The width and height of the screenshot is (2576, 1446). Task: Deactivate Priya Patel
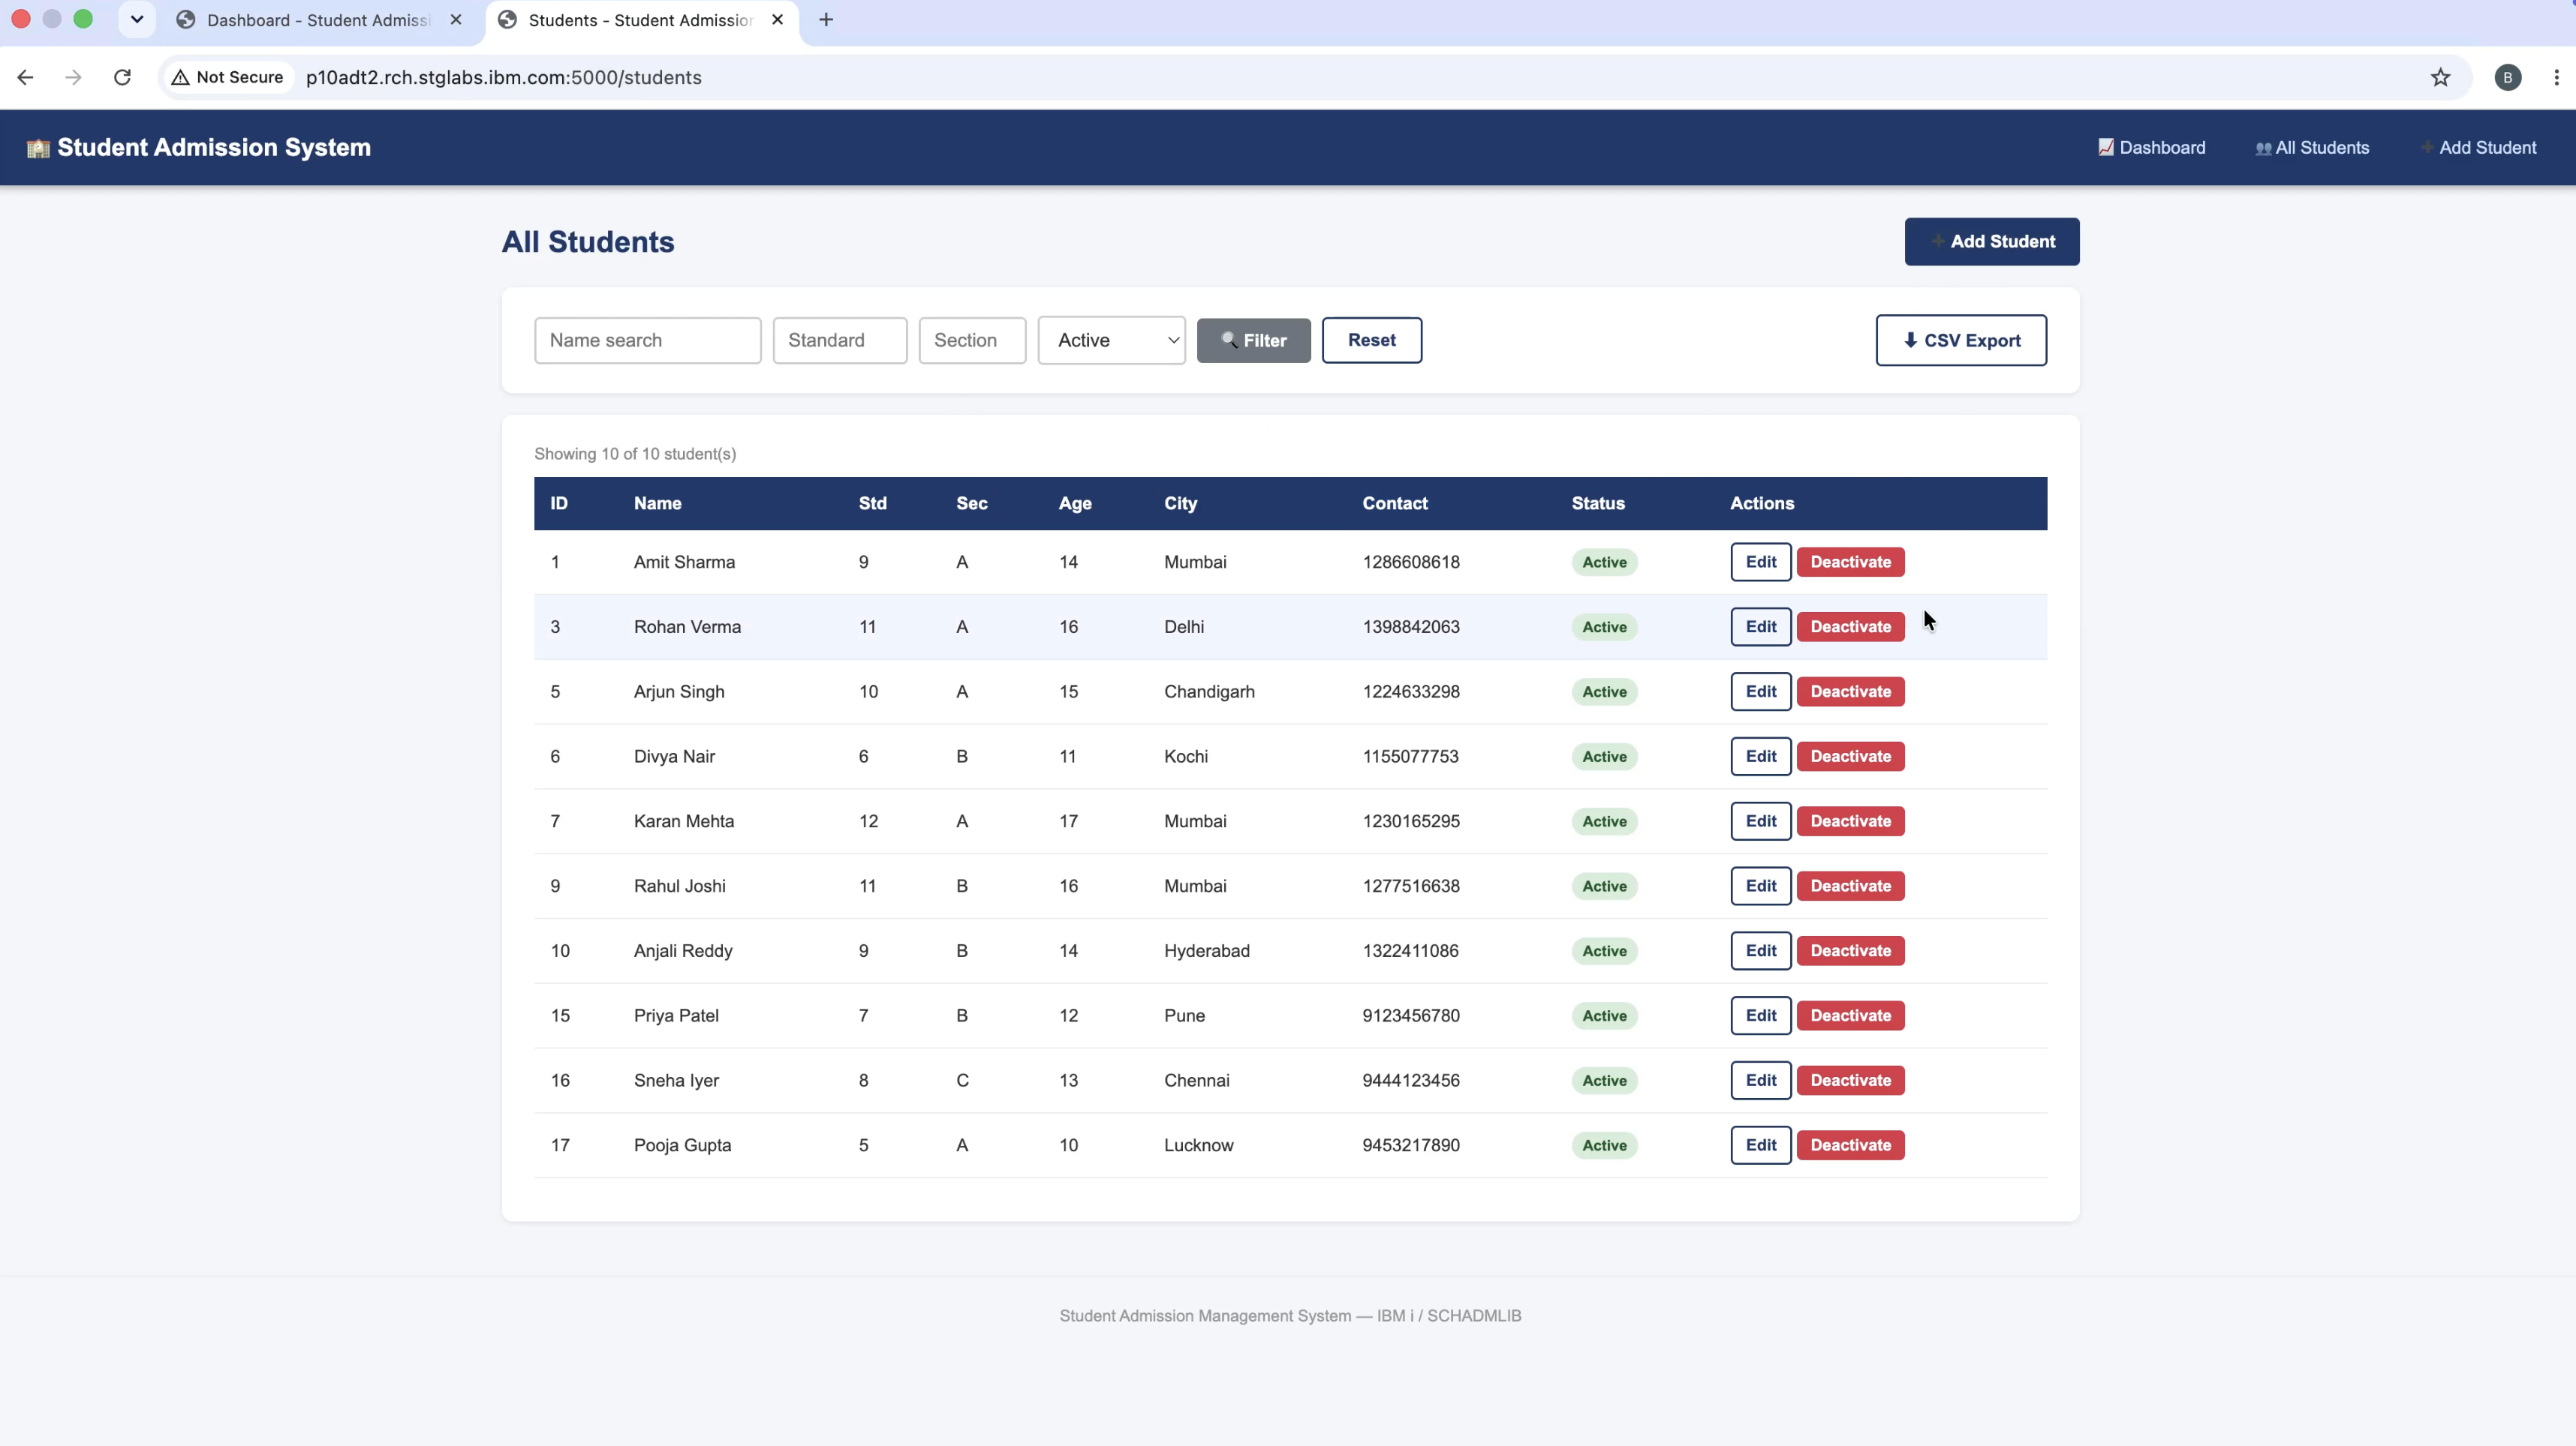click(x=1850, y=1016)
